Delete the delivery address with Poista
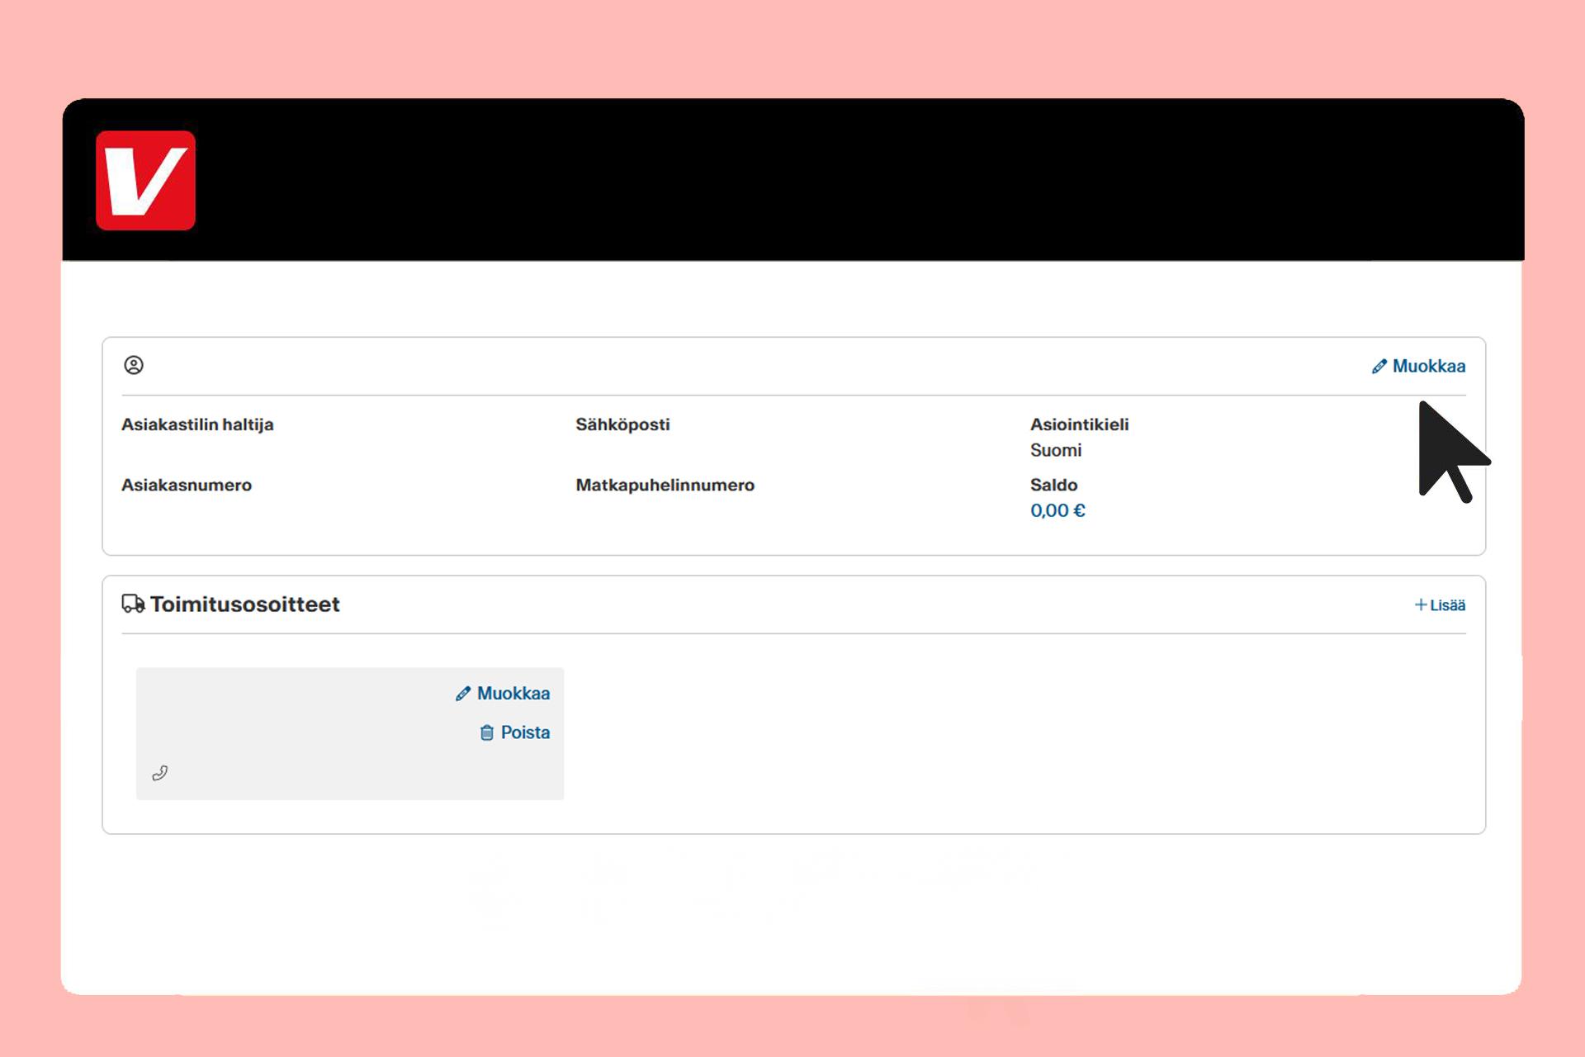Viewport: 1585px width, 1057px height. [514, 732]
